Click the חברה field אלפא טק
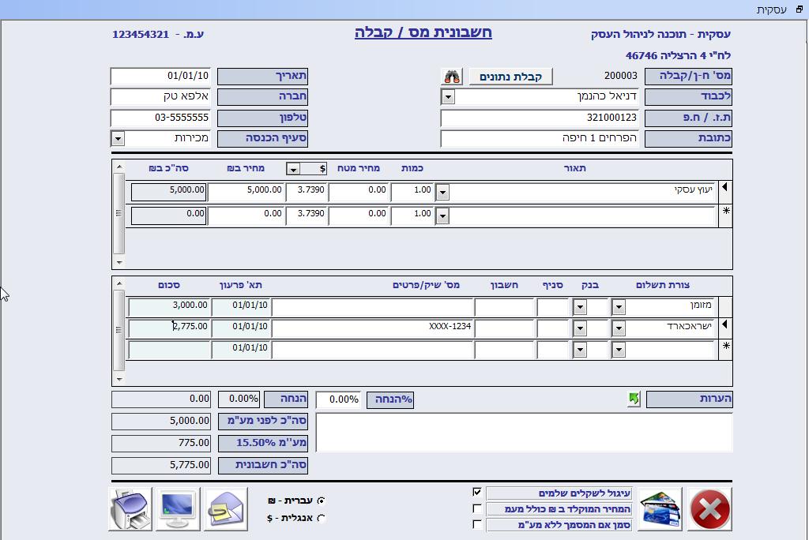The image size is (809, 540). [x=160, y=97]
